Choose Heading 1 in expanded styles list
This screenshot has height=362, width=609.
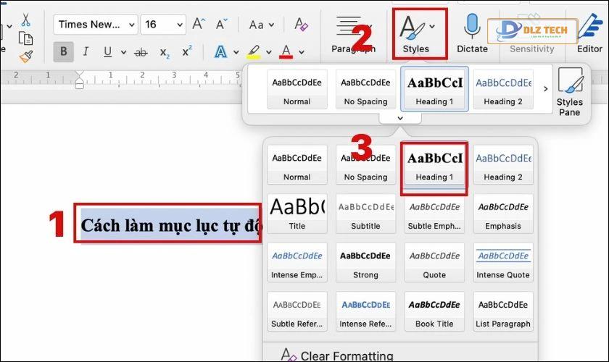pyautogui.click(x=434, y=165)
